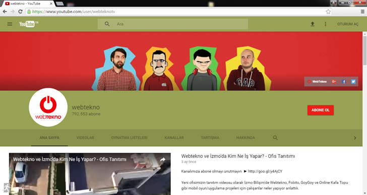Open the three-dot settings menu
This screenshot has height=195, width=367.
tap(325, 24)
